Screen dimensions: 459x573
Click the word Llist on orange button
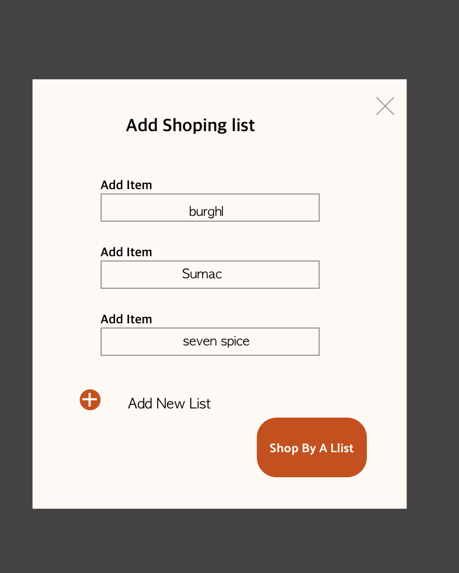tap(342, 448)
